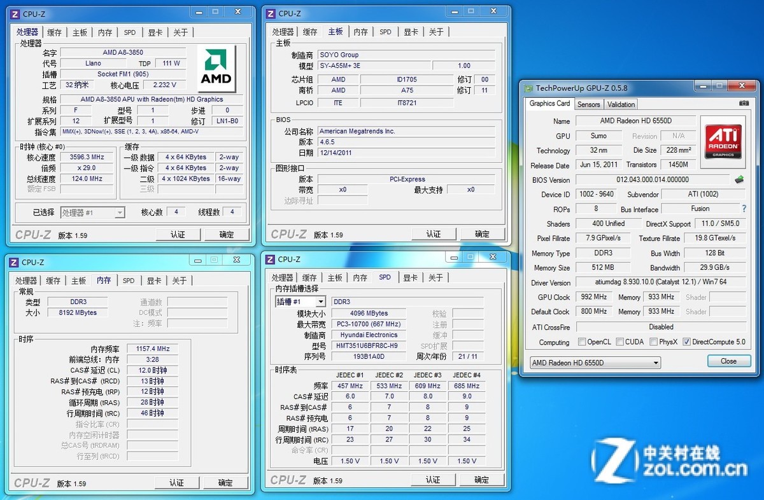Click the 3:28 FSB:DRAM ratio value
764x500 pixels.
click(152, 359)
